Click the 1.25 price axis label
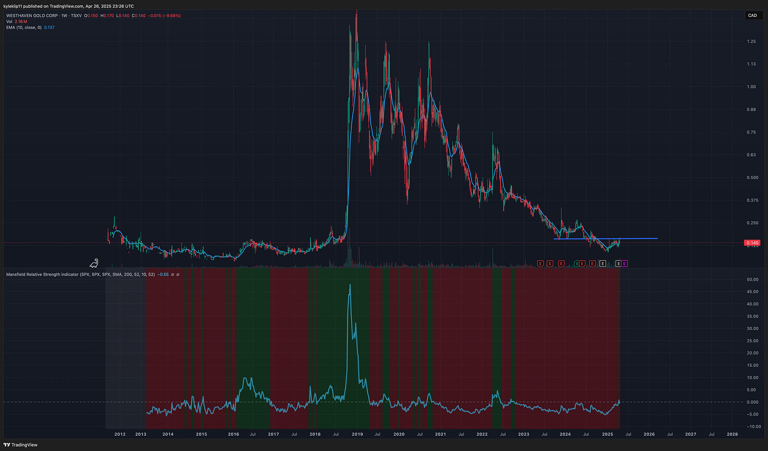This screenshot has height=451, width=768. [x=751, y=41]
